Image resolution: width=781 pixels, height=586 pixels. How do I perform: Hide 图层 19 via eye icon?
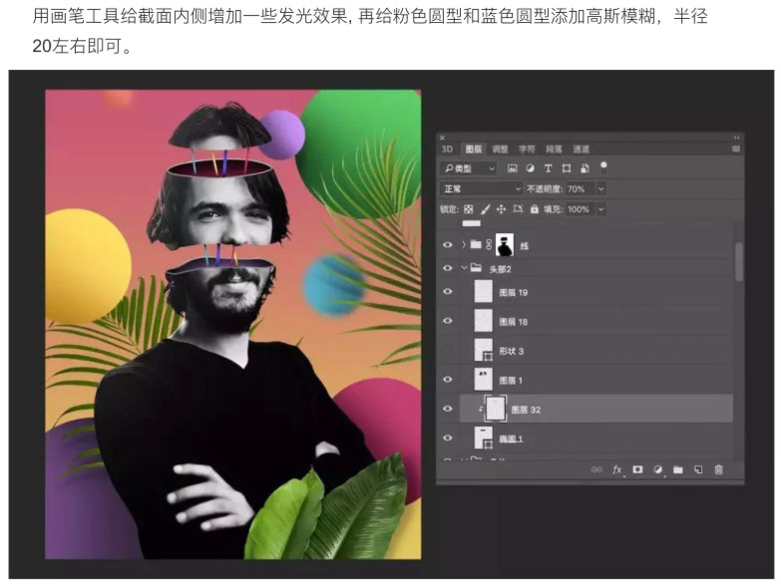(447, 292)
